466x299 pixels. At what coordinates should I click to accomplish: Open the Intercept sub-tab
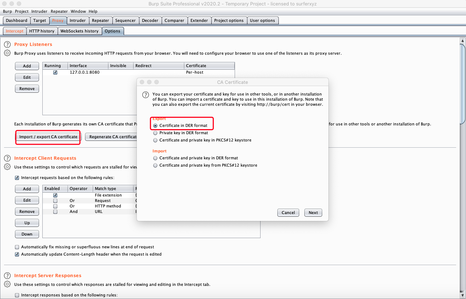pos(15,31)
